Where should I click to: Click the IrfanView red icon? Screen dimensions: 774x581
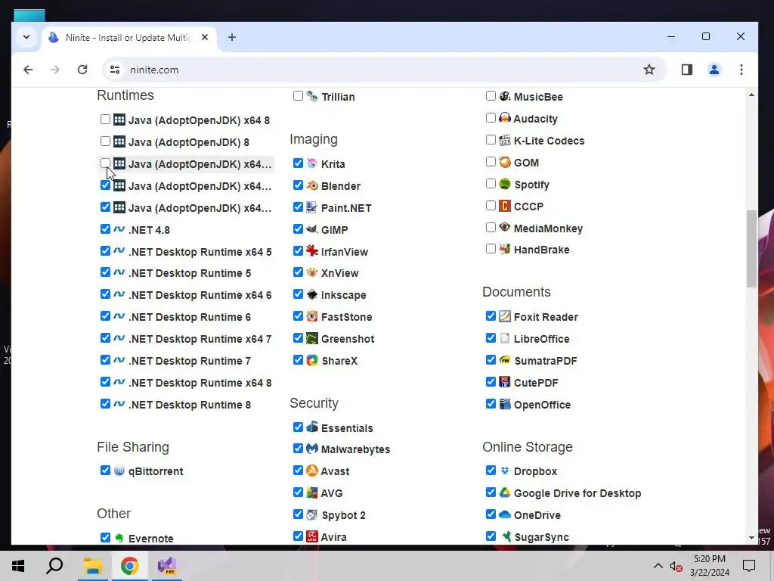[x=312, y=251]
